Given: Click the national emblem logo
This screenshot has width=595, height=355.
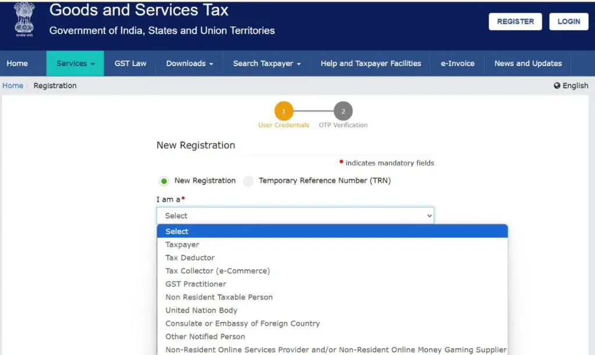Looking at the screenshot, I should point(24,19).
